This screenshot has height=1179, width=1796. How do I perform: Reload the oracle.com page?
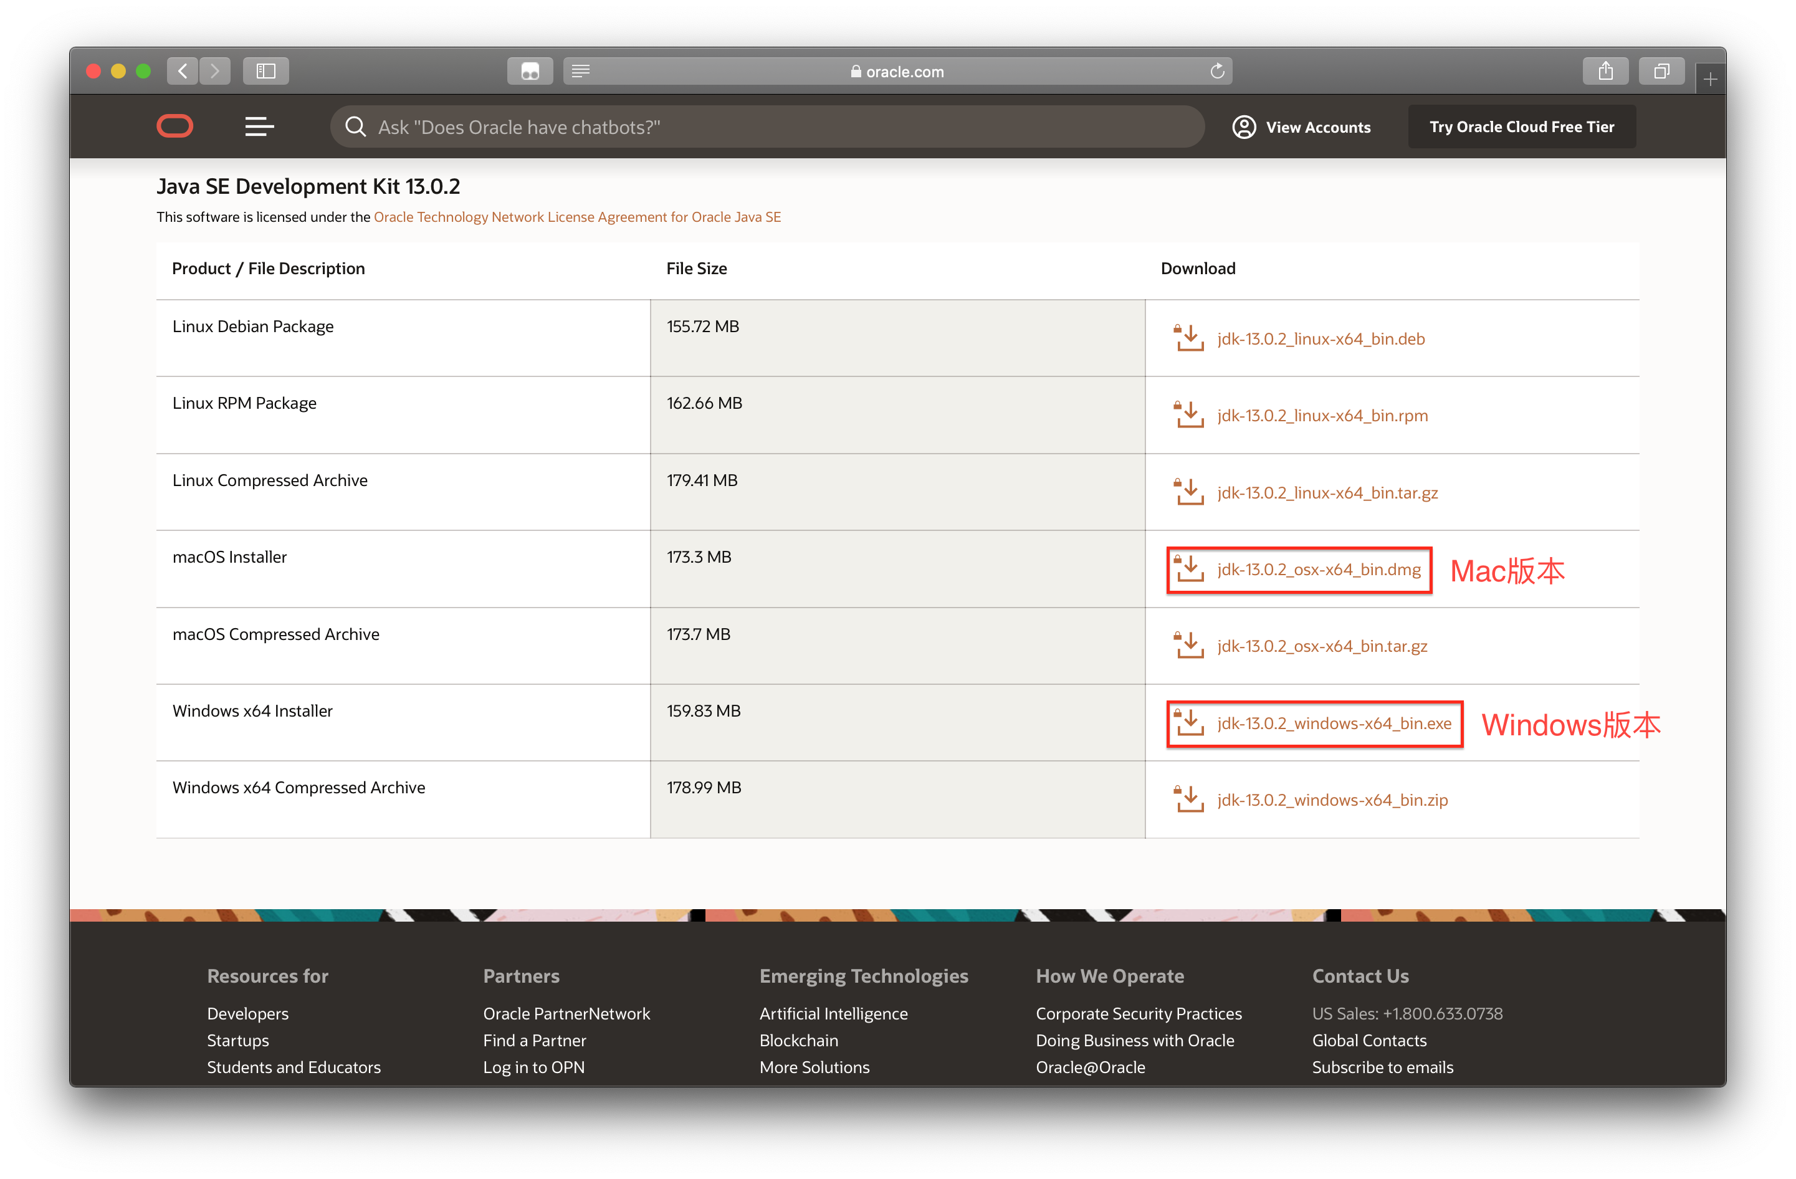(1216, 71)
